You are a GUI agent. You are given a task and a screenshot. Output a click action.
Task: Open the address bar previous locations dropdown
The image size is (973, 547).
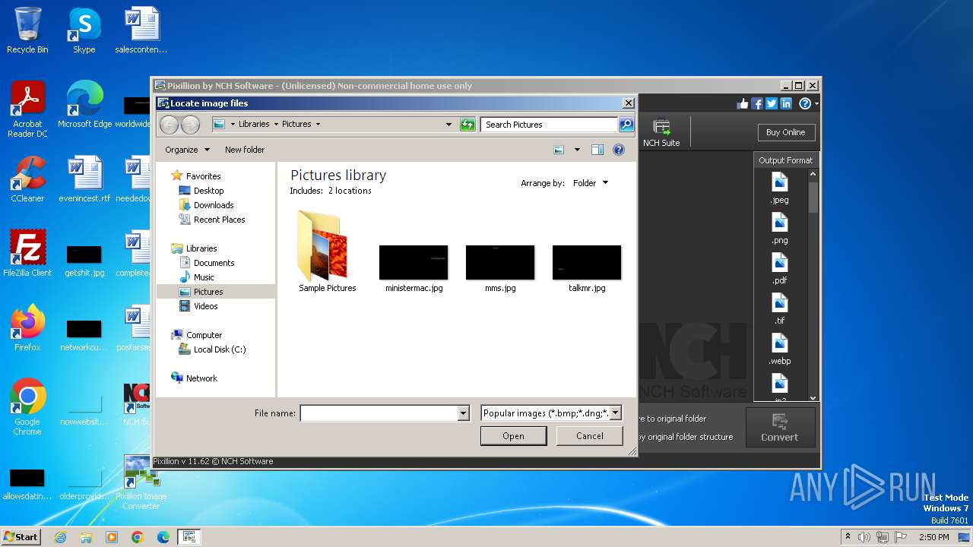tap(448, 125)
